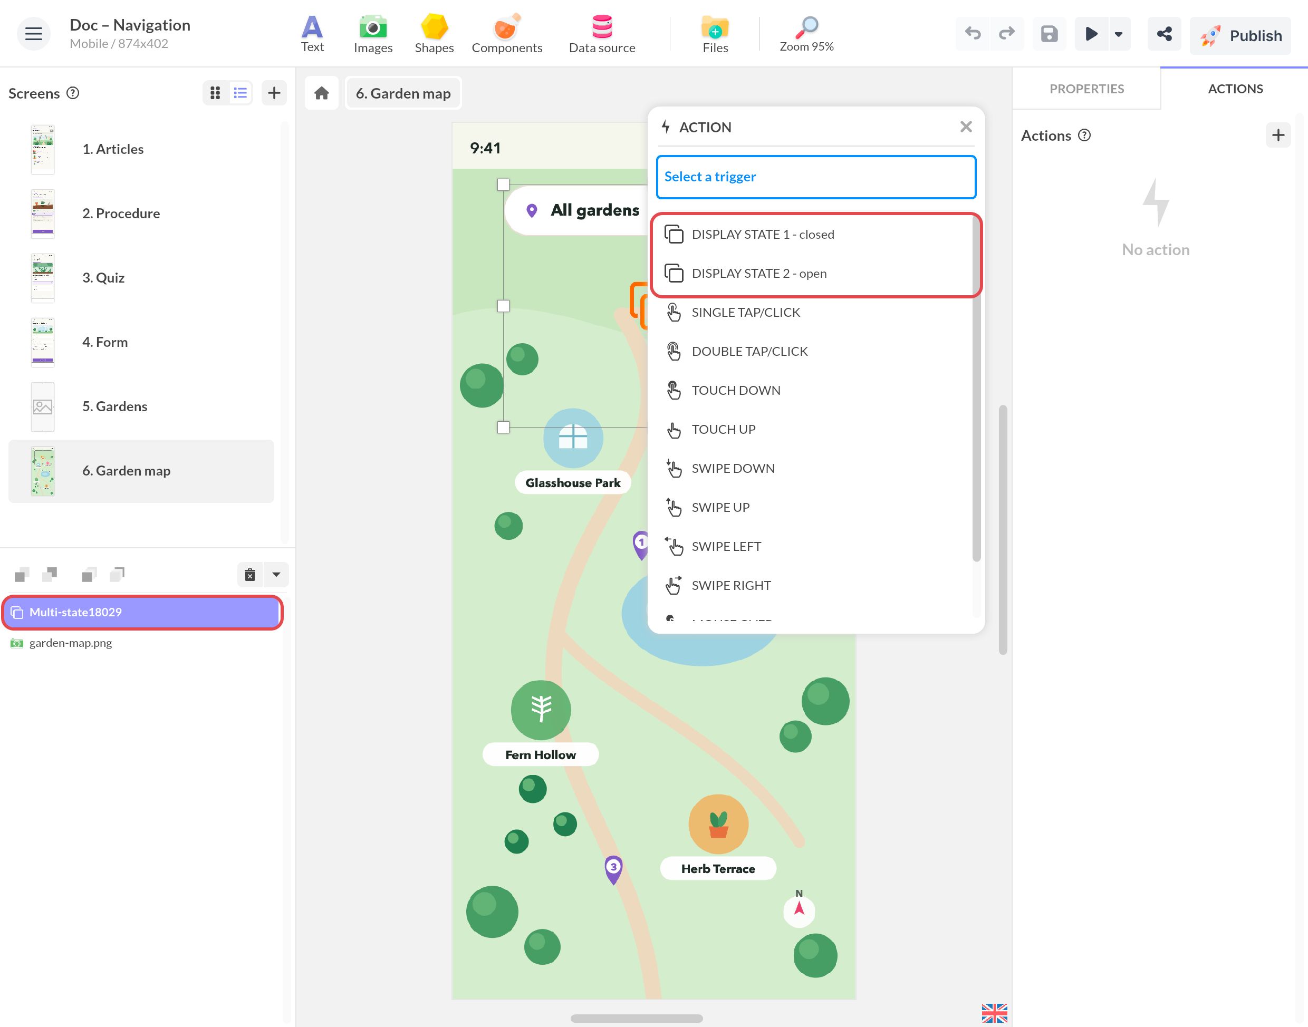Choose DOUBLE TAP/CLICK trigger
Viewport: 1308px width, 1027px height.
(x=816, y=351)
